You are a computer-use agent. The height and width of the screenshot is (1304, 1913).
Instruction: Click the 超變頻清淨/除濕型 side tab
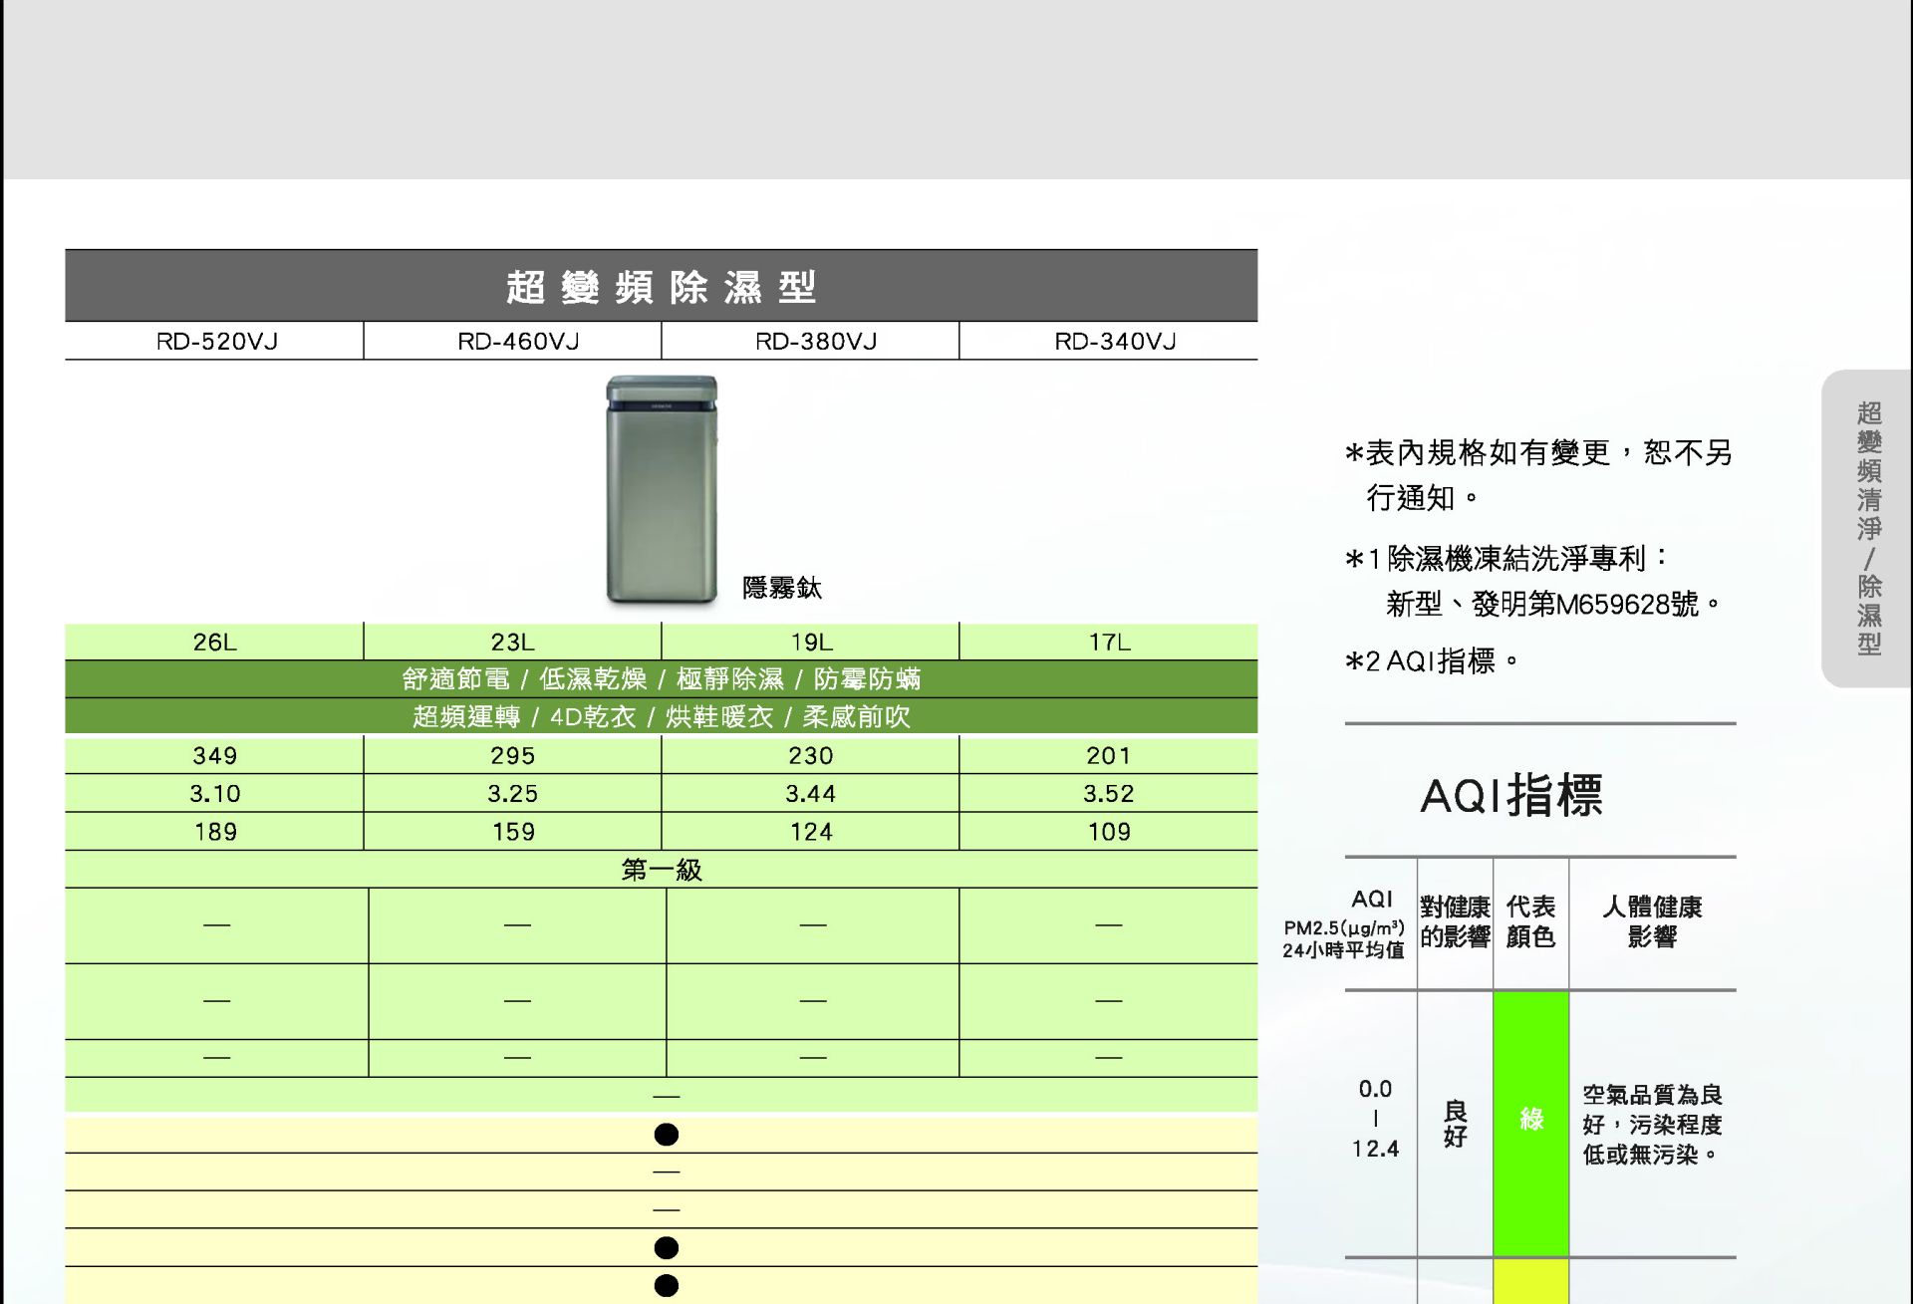pyautogui.click(x=1868, y=528)
